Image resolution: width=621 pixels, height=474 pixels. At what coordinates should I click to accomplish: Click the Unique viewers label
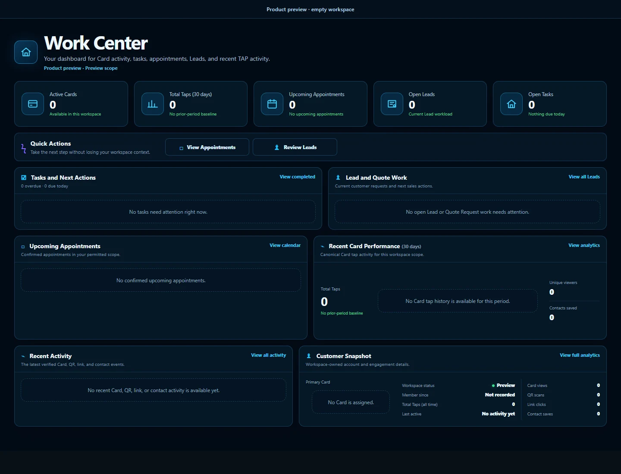click(563, 283)
